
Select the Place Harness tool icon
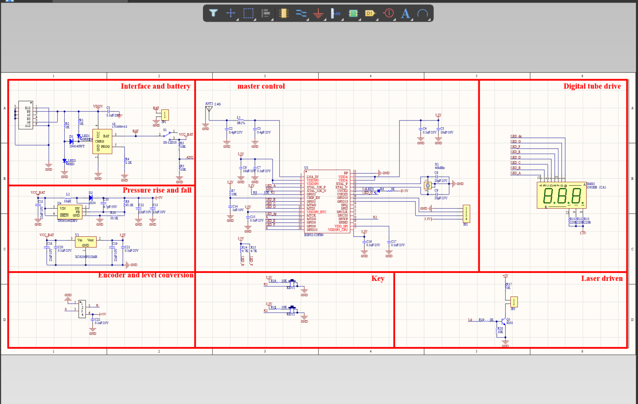tap(336, 14)
